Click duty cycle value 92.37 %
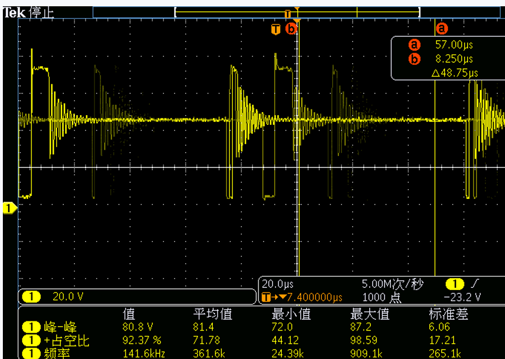The image size is (505, 359). click(x=142, y=340)
